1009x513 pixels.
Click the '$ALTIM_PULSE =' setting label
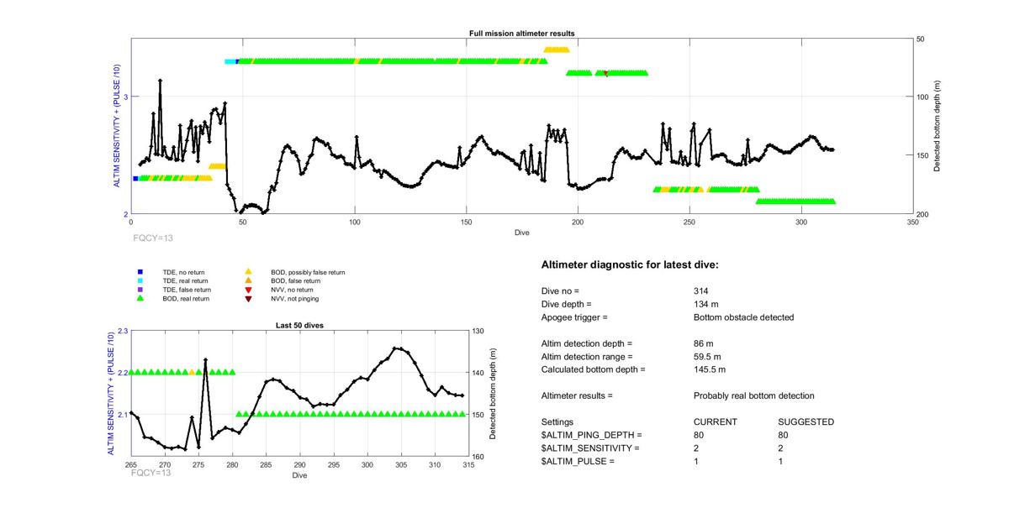click(x=578, y=462)
